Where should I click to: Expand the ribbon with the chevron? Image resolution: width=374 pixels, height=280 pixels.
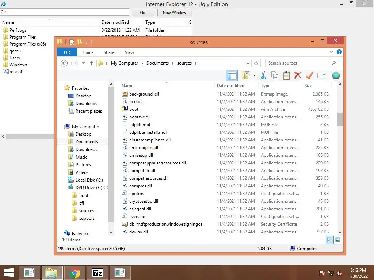coord(331,52)
